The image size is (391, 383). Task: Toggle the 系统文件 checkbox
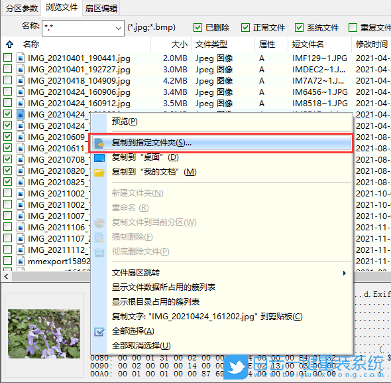coord(299,27)
